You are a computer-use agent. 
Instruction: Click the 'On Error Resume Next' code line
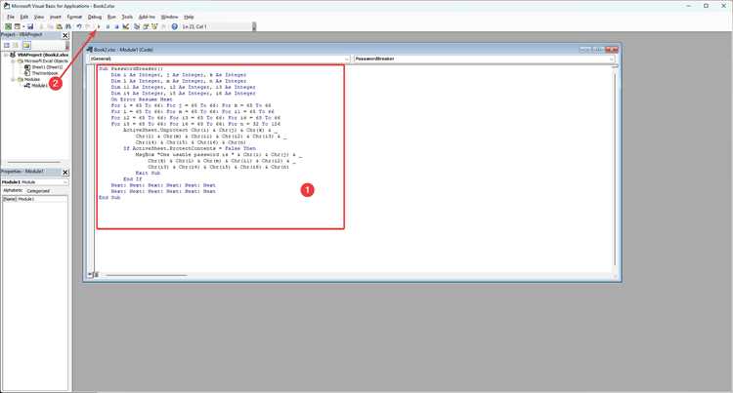(x=142, y=99)
